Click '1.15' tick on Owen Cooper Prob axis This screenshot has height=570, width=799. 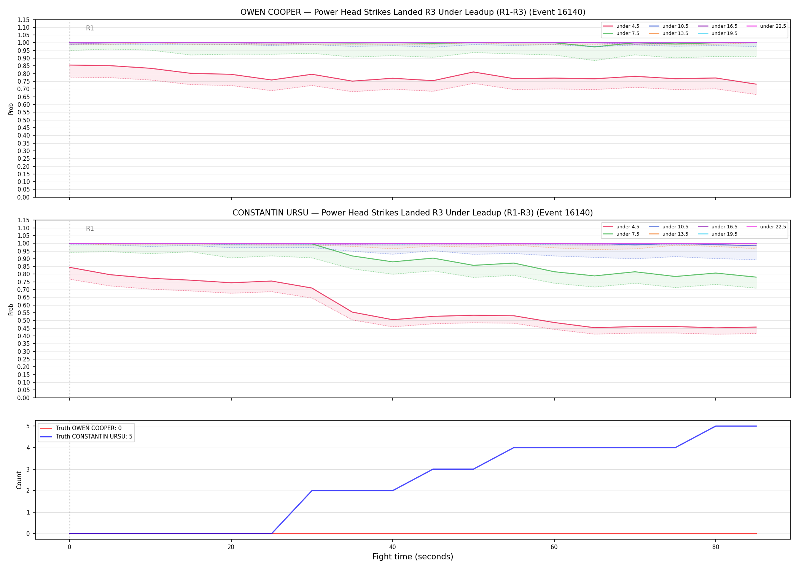point(24,20)
